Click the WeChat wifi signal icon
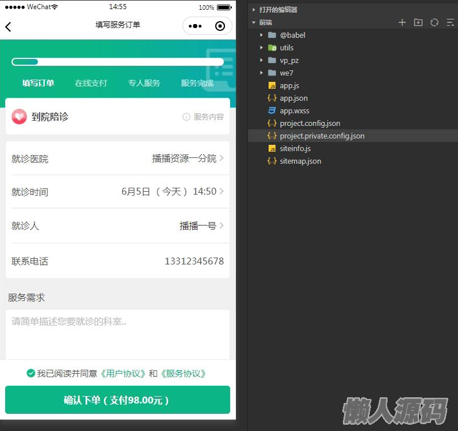458x431 pixels. (54, 7)
